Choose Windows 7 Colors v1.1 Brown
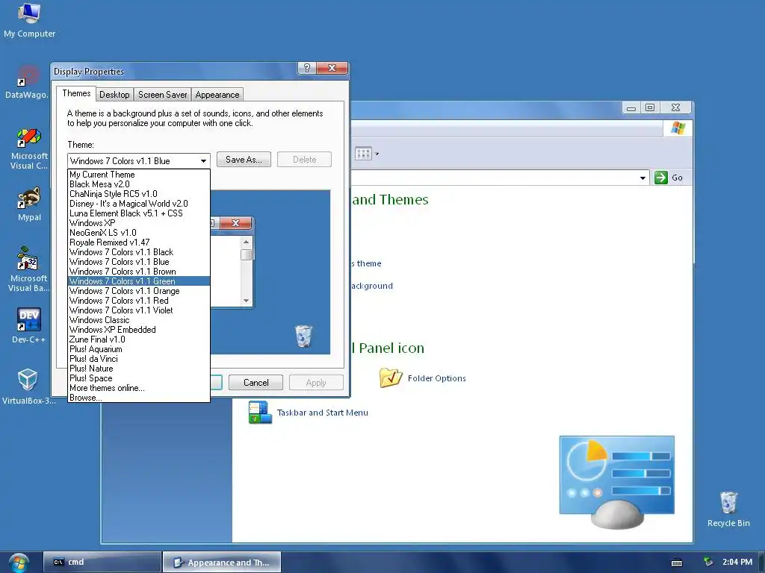Viewport: 765px width, 573px height. coord(139,272)
